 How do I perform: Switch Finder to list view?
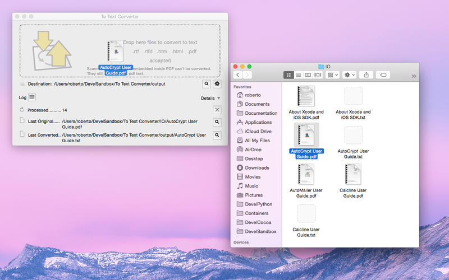299,74
